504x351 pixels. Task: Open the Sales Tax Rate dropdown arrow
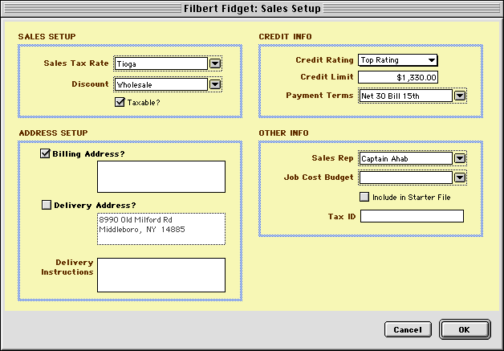pos(215,63)
